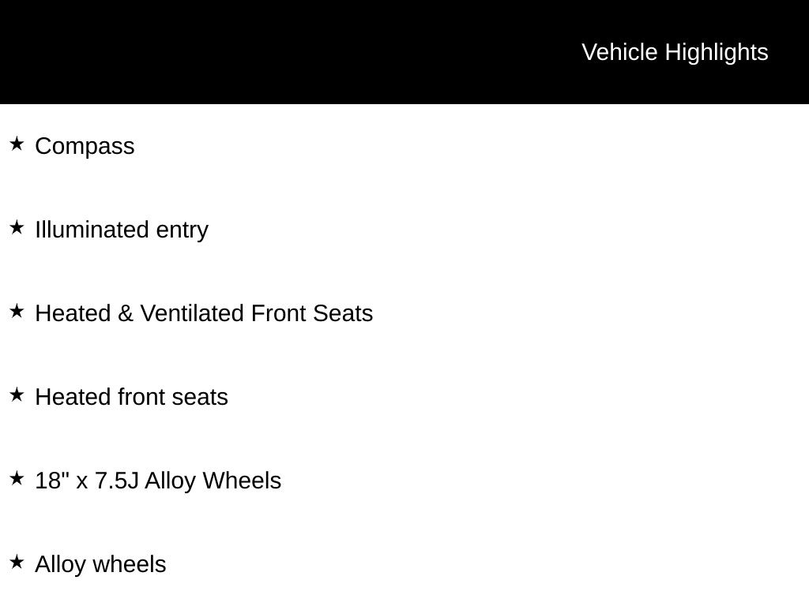This screenshot has width=809, height=606.
Task: Click the star bullet beside Heated front seats
Action: click(17, 395)
